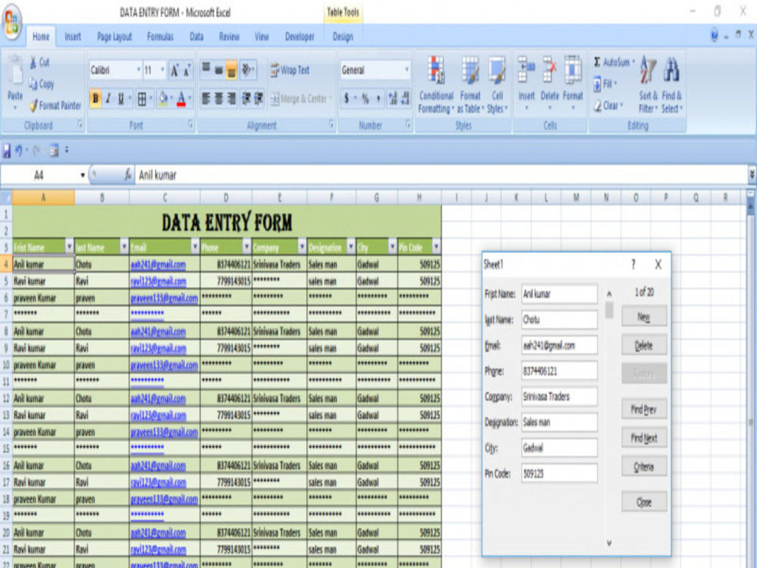
Task: Open Cell Styles gallery
Action: click(x=497, y=86)
